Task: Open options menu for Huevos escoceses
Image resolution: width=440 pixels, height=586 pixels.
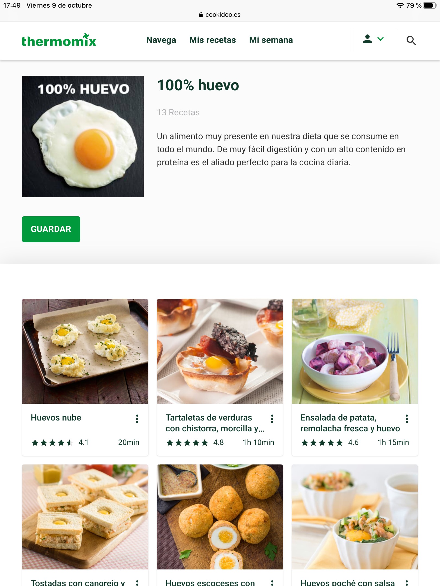Action: coord(272,582)
